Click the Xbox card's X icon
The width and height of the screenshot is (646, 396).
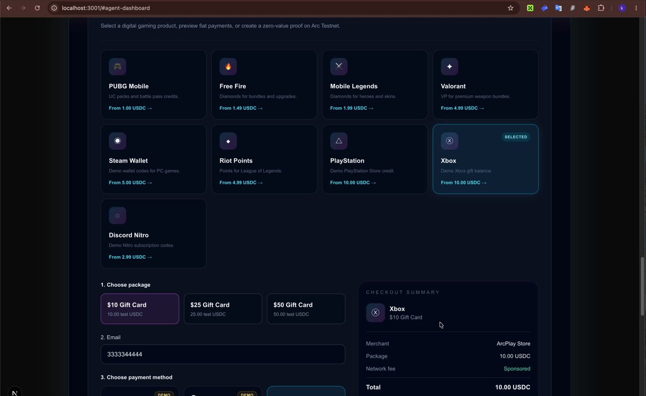coord(449,141)
